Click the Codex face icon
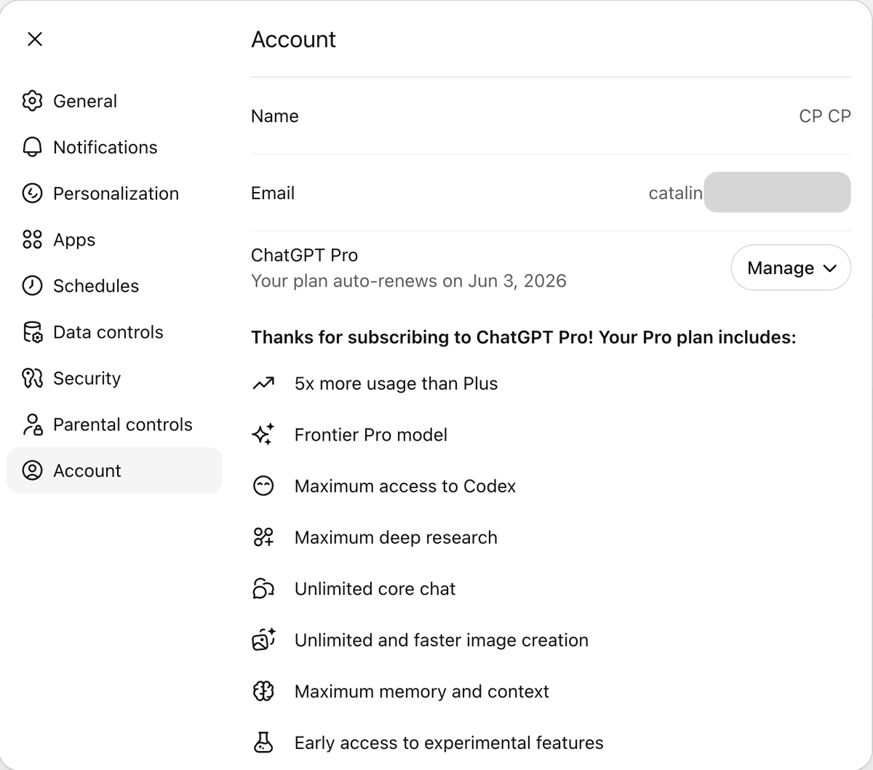The image size is (873, 770). pyautogui.click(x=263, y=486)
